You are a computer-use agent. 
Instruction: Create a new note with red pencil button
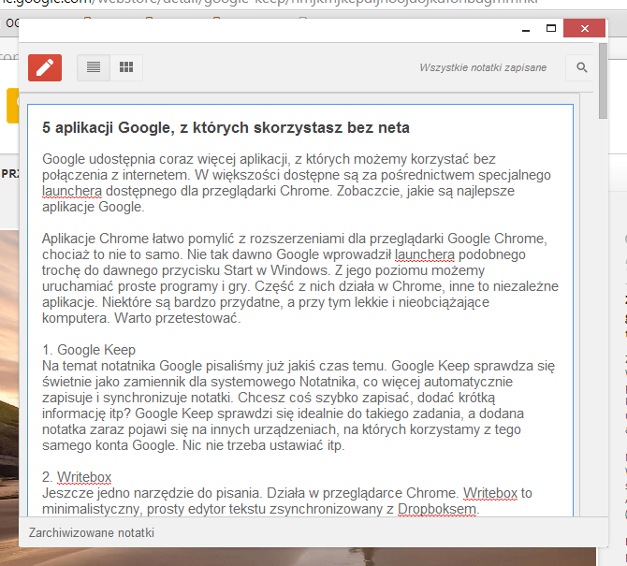click(45, 67)
